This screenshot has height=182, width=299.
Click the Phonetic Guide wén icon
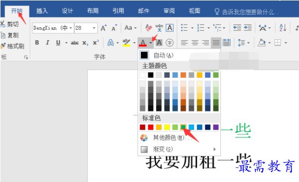point(159,28)
